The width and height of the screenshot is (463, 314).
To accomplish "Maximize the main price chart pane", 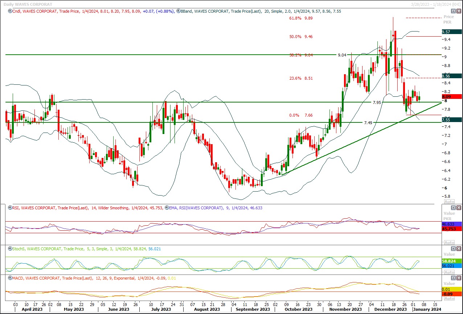I will 454,11.
